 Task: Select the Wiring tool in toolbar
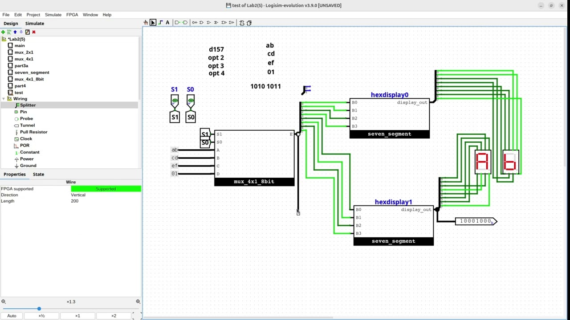point(160,23)
